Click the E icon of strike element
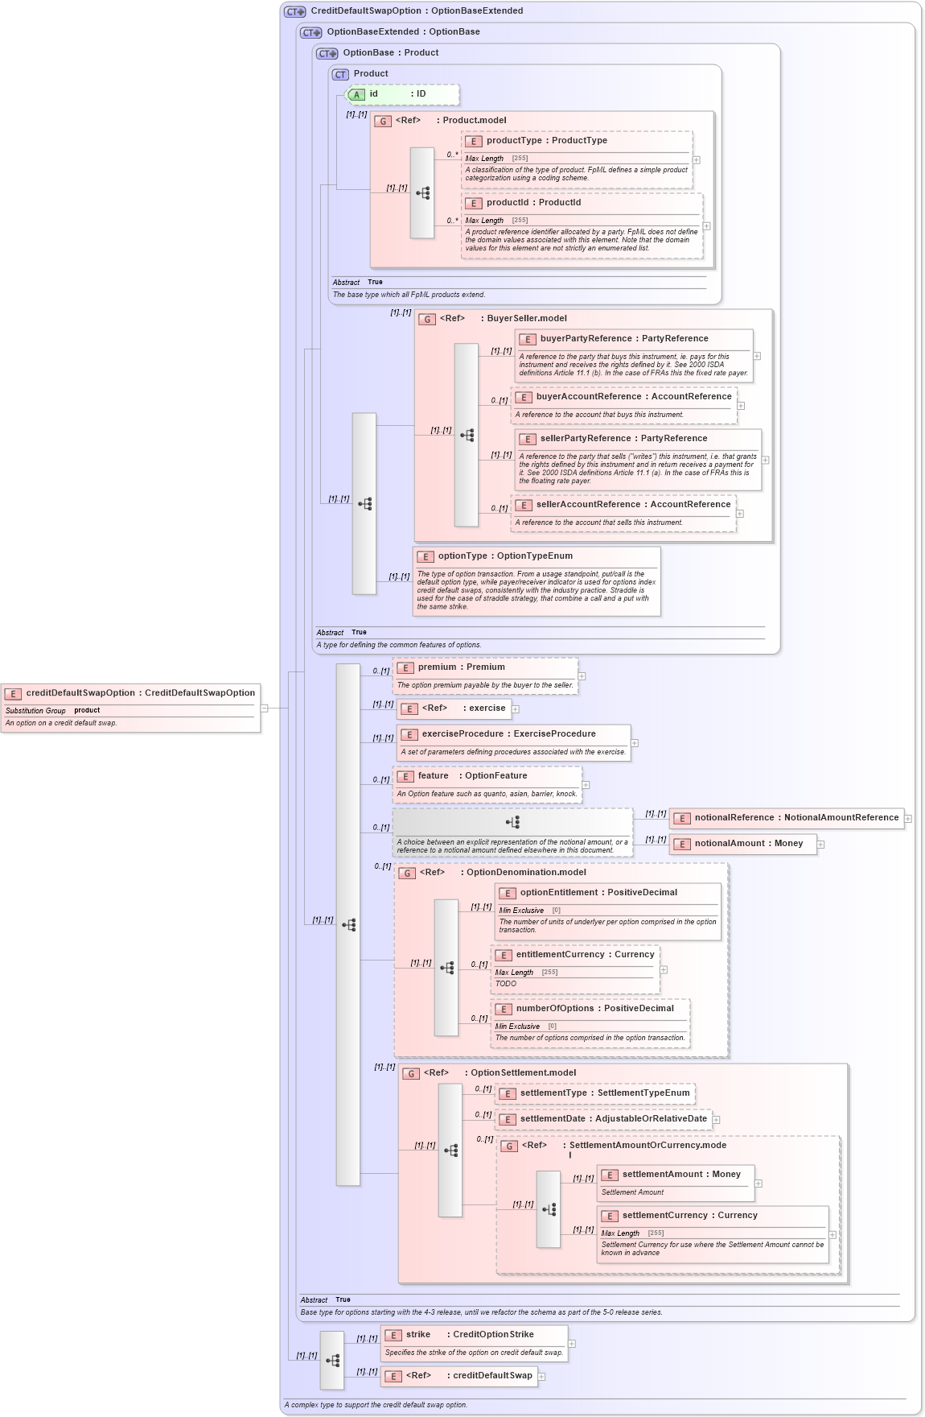925x1417 pixels. pyautogui.click(x=393, y=1335)
